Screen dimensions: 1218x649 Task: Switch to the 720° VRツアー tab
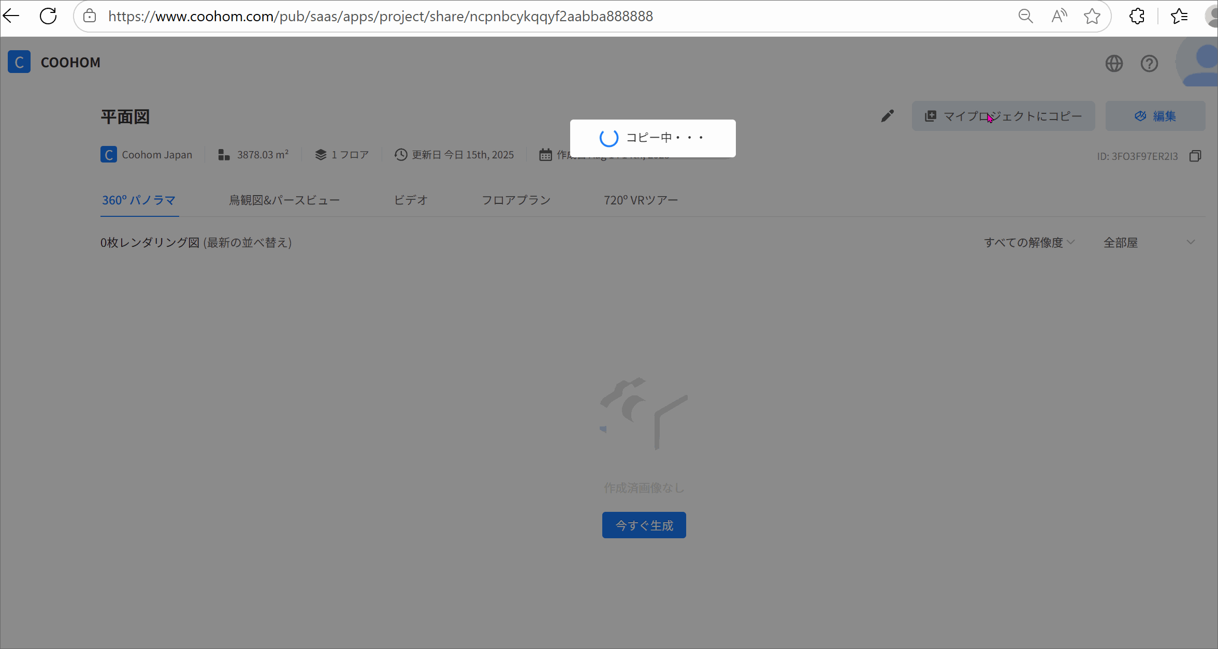[x=641, y=200]
